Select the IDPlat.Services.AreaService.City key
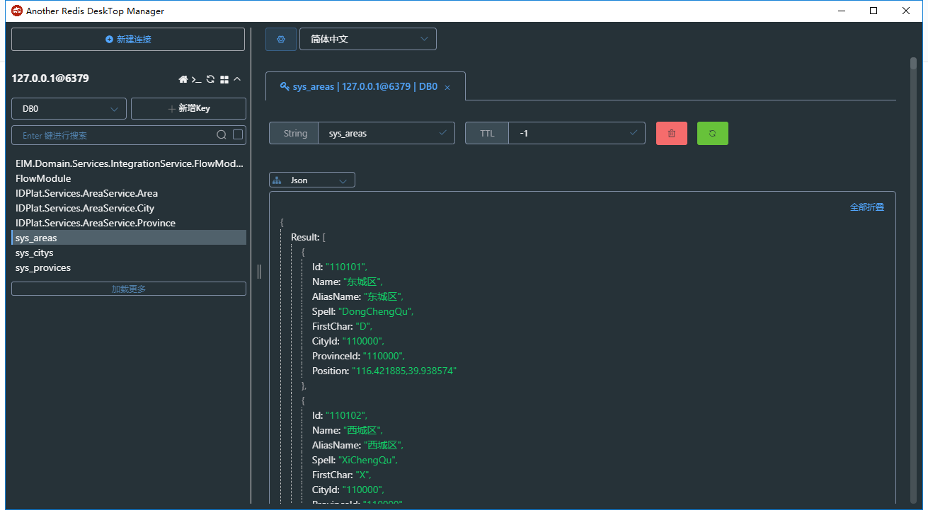The width and height of the screenshot is (928, 515). 129,208
